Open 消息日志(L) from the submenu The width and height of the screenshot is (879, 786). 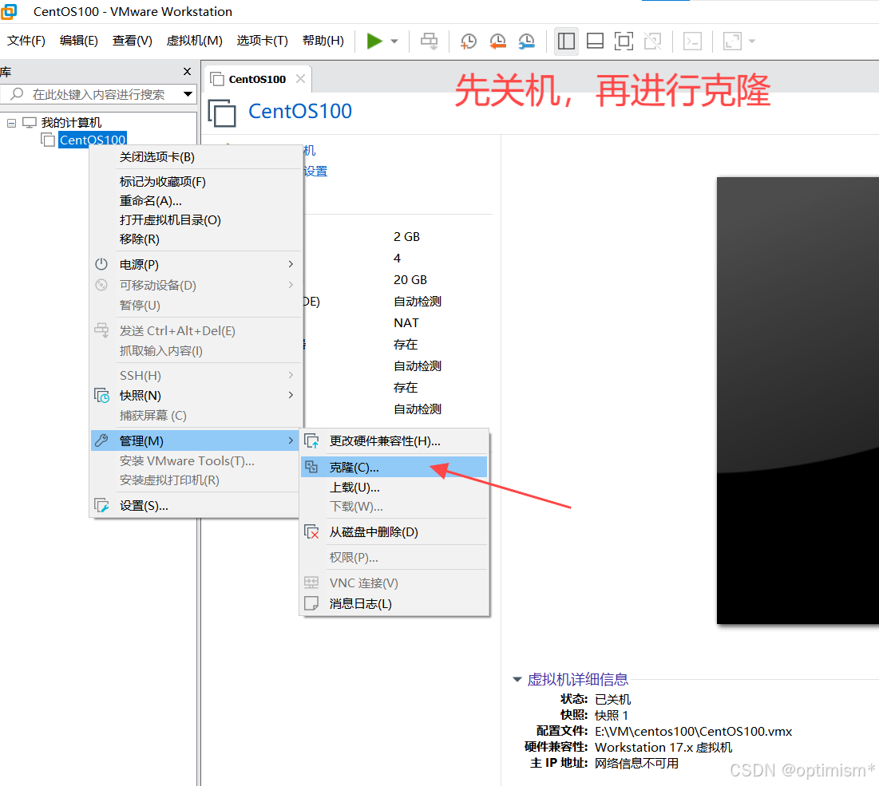pos(394,604)
